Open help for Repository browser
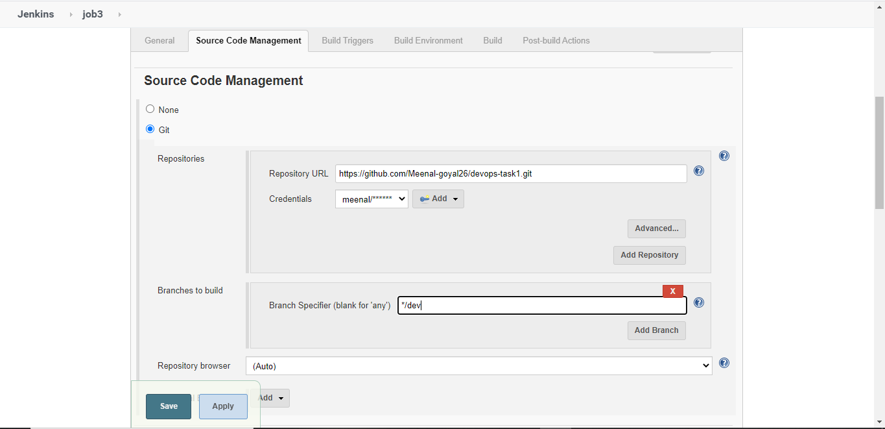This screenshot has width=885, height=429. pos(724,363)
